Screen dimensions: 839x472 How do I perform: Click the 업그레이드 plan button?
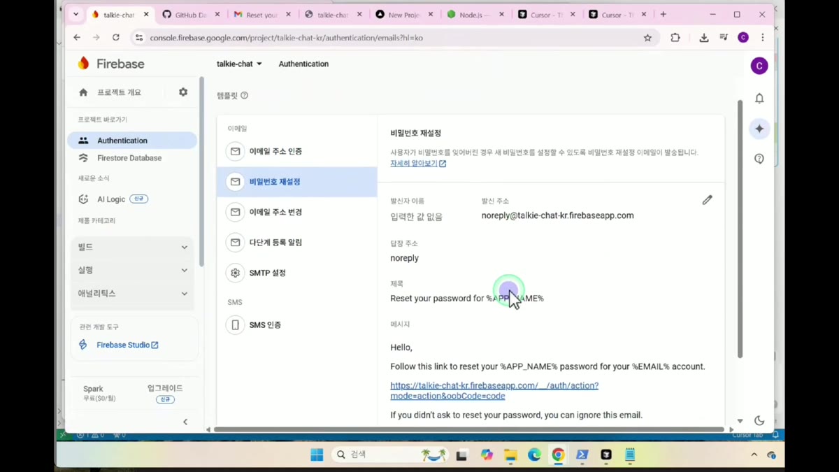tap(165, 393)
